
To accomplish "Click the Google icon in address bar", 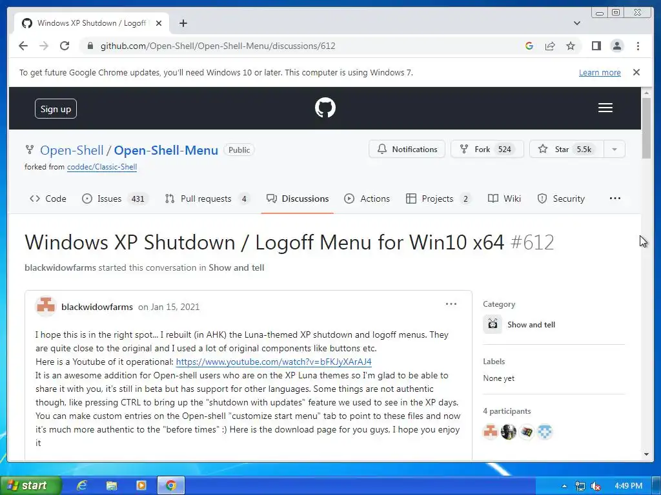I will click(x=529, y=46).
